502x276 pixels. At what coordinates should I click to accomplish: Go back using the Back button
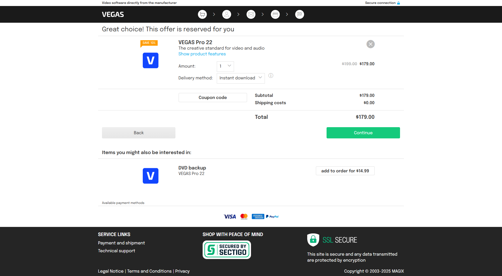pyautogui.click(x=139, y=133)
